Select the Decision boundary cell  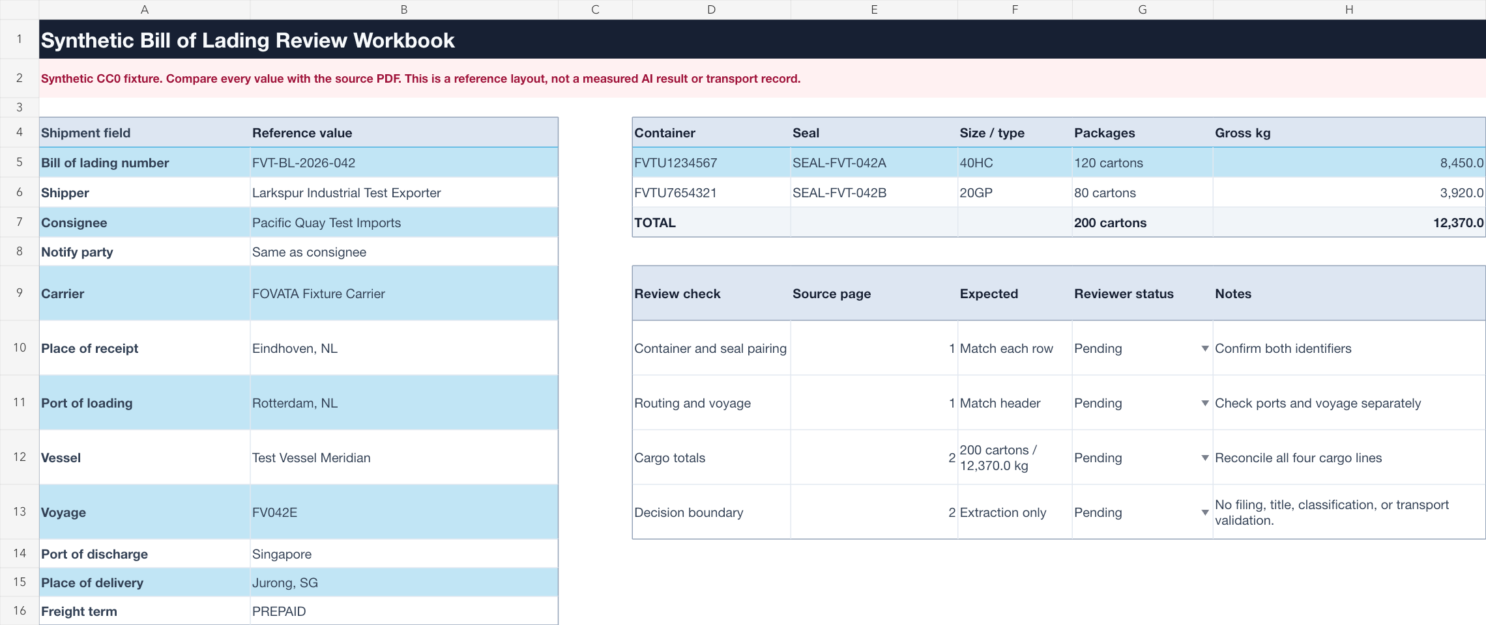click(711, 512)
